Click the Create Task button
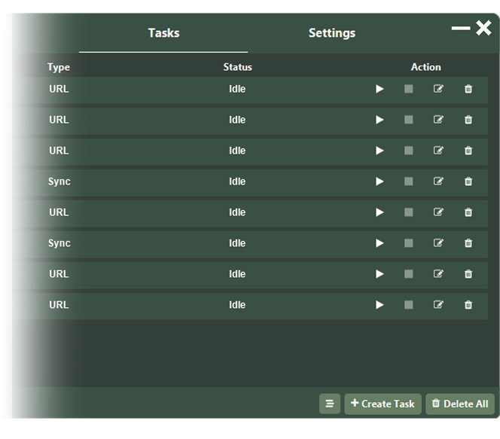 (383, 404)
